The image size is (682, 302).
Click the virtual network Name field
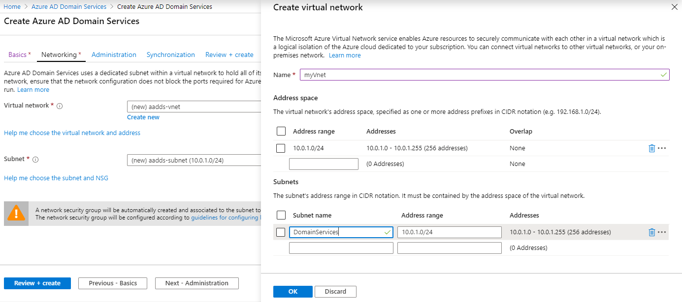pyautogui.click(x=485, y=75)
